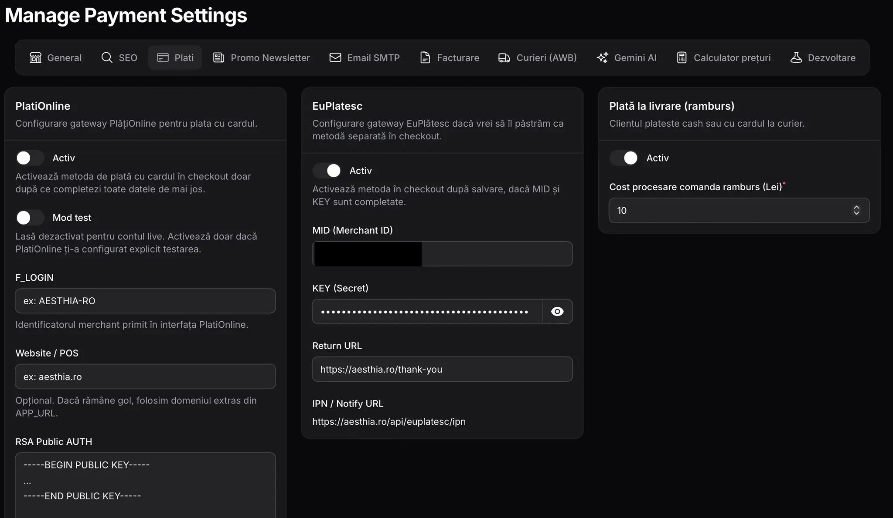Focus the RSA Public AUTH textarea
Viewport: 893px width, 518px height.
tap(146, 485)
